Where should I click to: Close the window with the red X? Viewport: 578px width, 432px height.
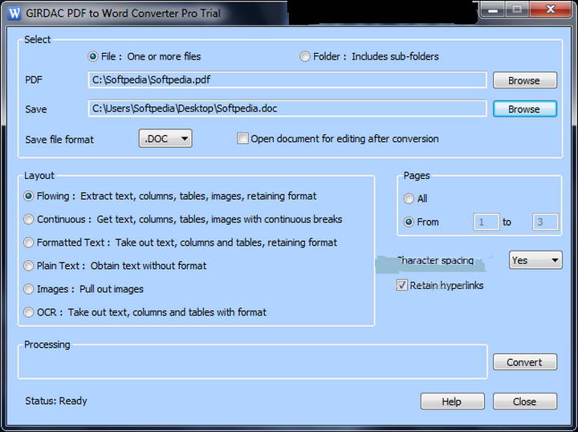(x=551, y=9)
